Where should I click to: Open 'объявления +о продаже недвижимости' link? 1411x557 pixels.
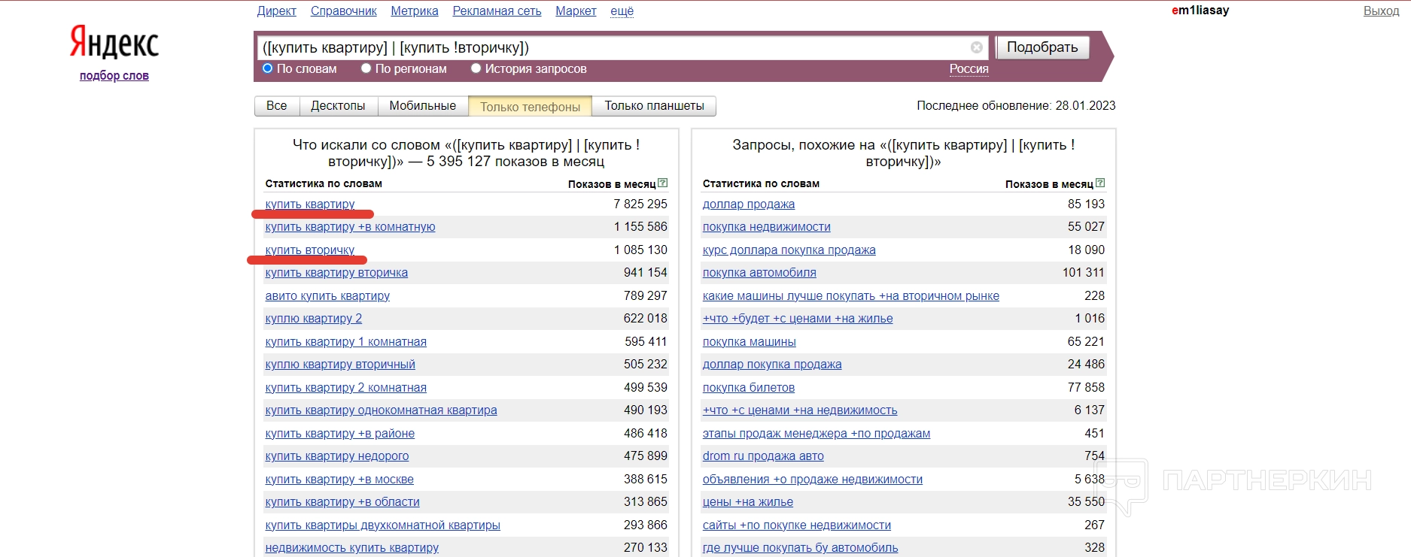pos(813,479)
